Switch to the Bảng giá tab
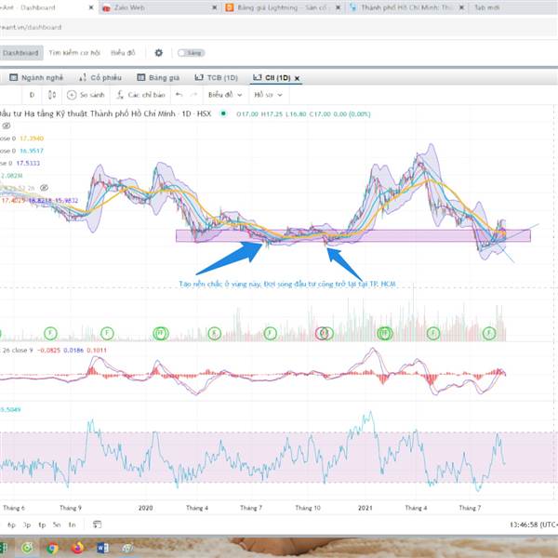The image size is (558, 558). [158, 77]
